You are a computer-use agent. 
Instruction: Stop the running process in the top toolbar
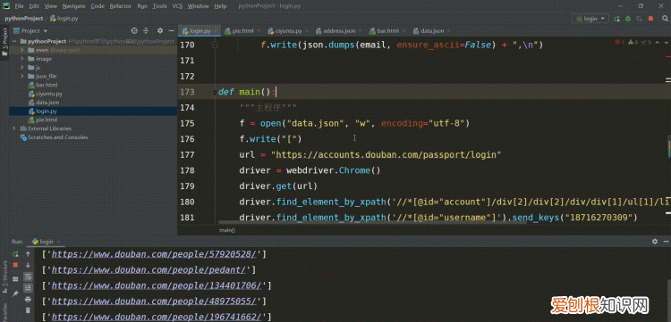pyautogui.click(x=650, y=19)
